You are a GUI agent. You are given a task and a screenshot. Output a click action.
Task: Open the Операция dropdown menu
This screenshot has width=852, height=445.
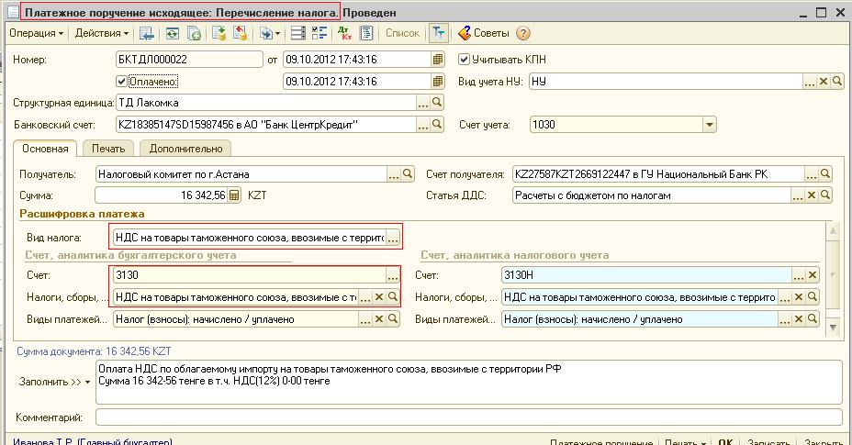point(36,33)
